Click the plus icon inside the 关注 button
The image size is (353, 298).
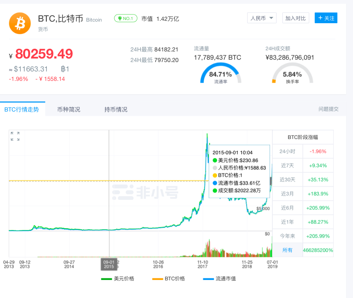click(321, 18)
